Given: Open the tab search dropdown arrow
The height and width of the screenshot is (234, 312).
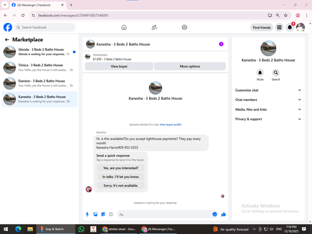Looking at the screenshot, I should [5, 5].
